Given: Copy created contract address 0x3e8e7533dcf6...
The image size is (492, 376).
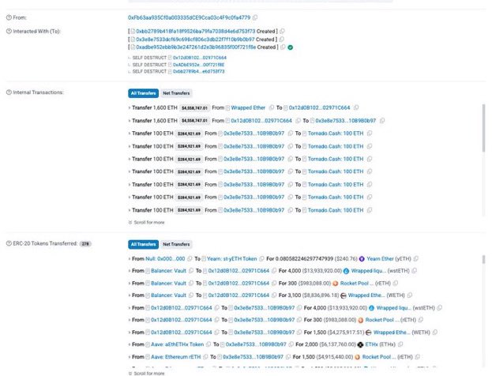Looking at the screenshot, I should (x=281, y=39).
